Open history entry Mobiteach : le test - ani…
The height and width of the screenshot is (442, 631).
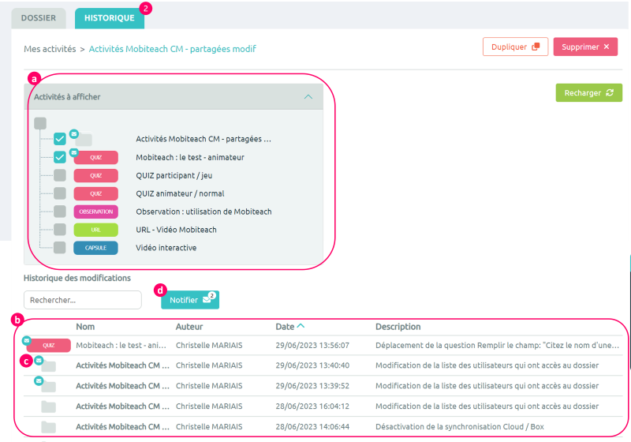121,346
